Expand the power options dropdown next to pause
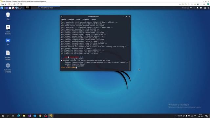Screen dimensions: 210x118 pos(12,4)
